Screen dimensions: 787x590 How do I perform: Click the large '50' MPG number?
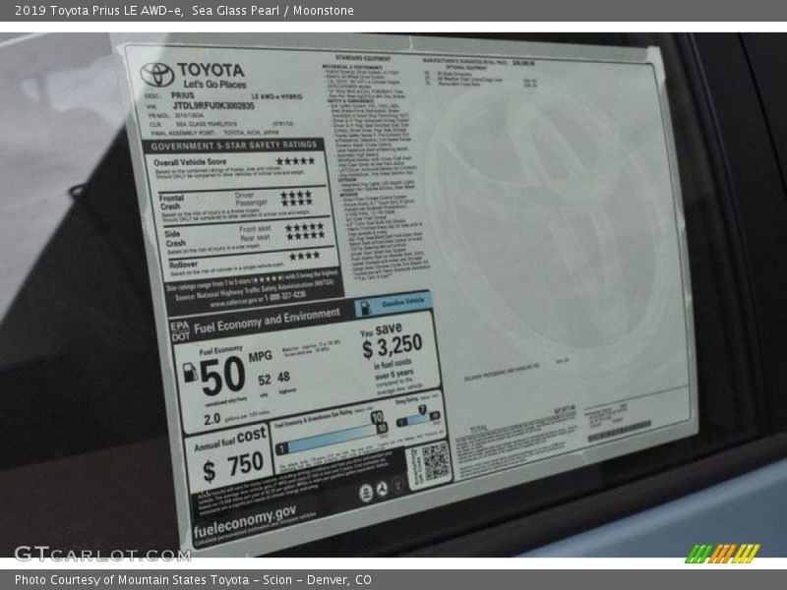click(x=222, y=377)
